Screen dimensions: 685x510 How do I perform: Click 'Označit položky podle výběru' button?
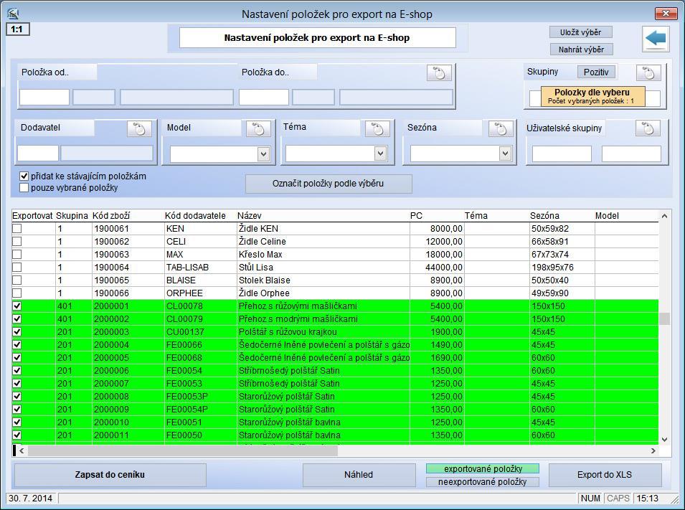pyautogui.click(x=329, y=184)
